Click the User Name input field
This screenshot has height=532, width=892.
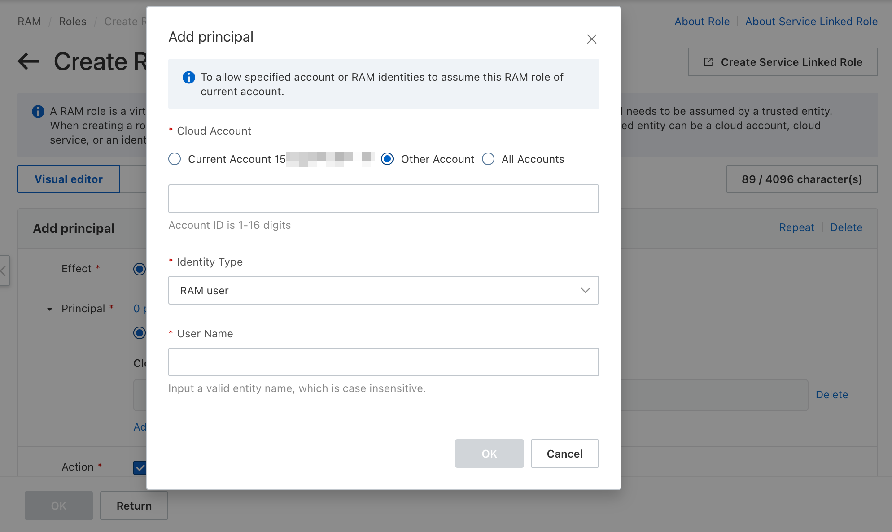coord(383,362)
